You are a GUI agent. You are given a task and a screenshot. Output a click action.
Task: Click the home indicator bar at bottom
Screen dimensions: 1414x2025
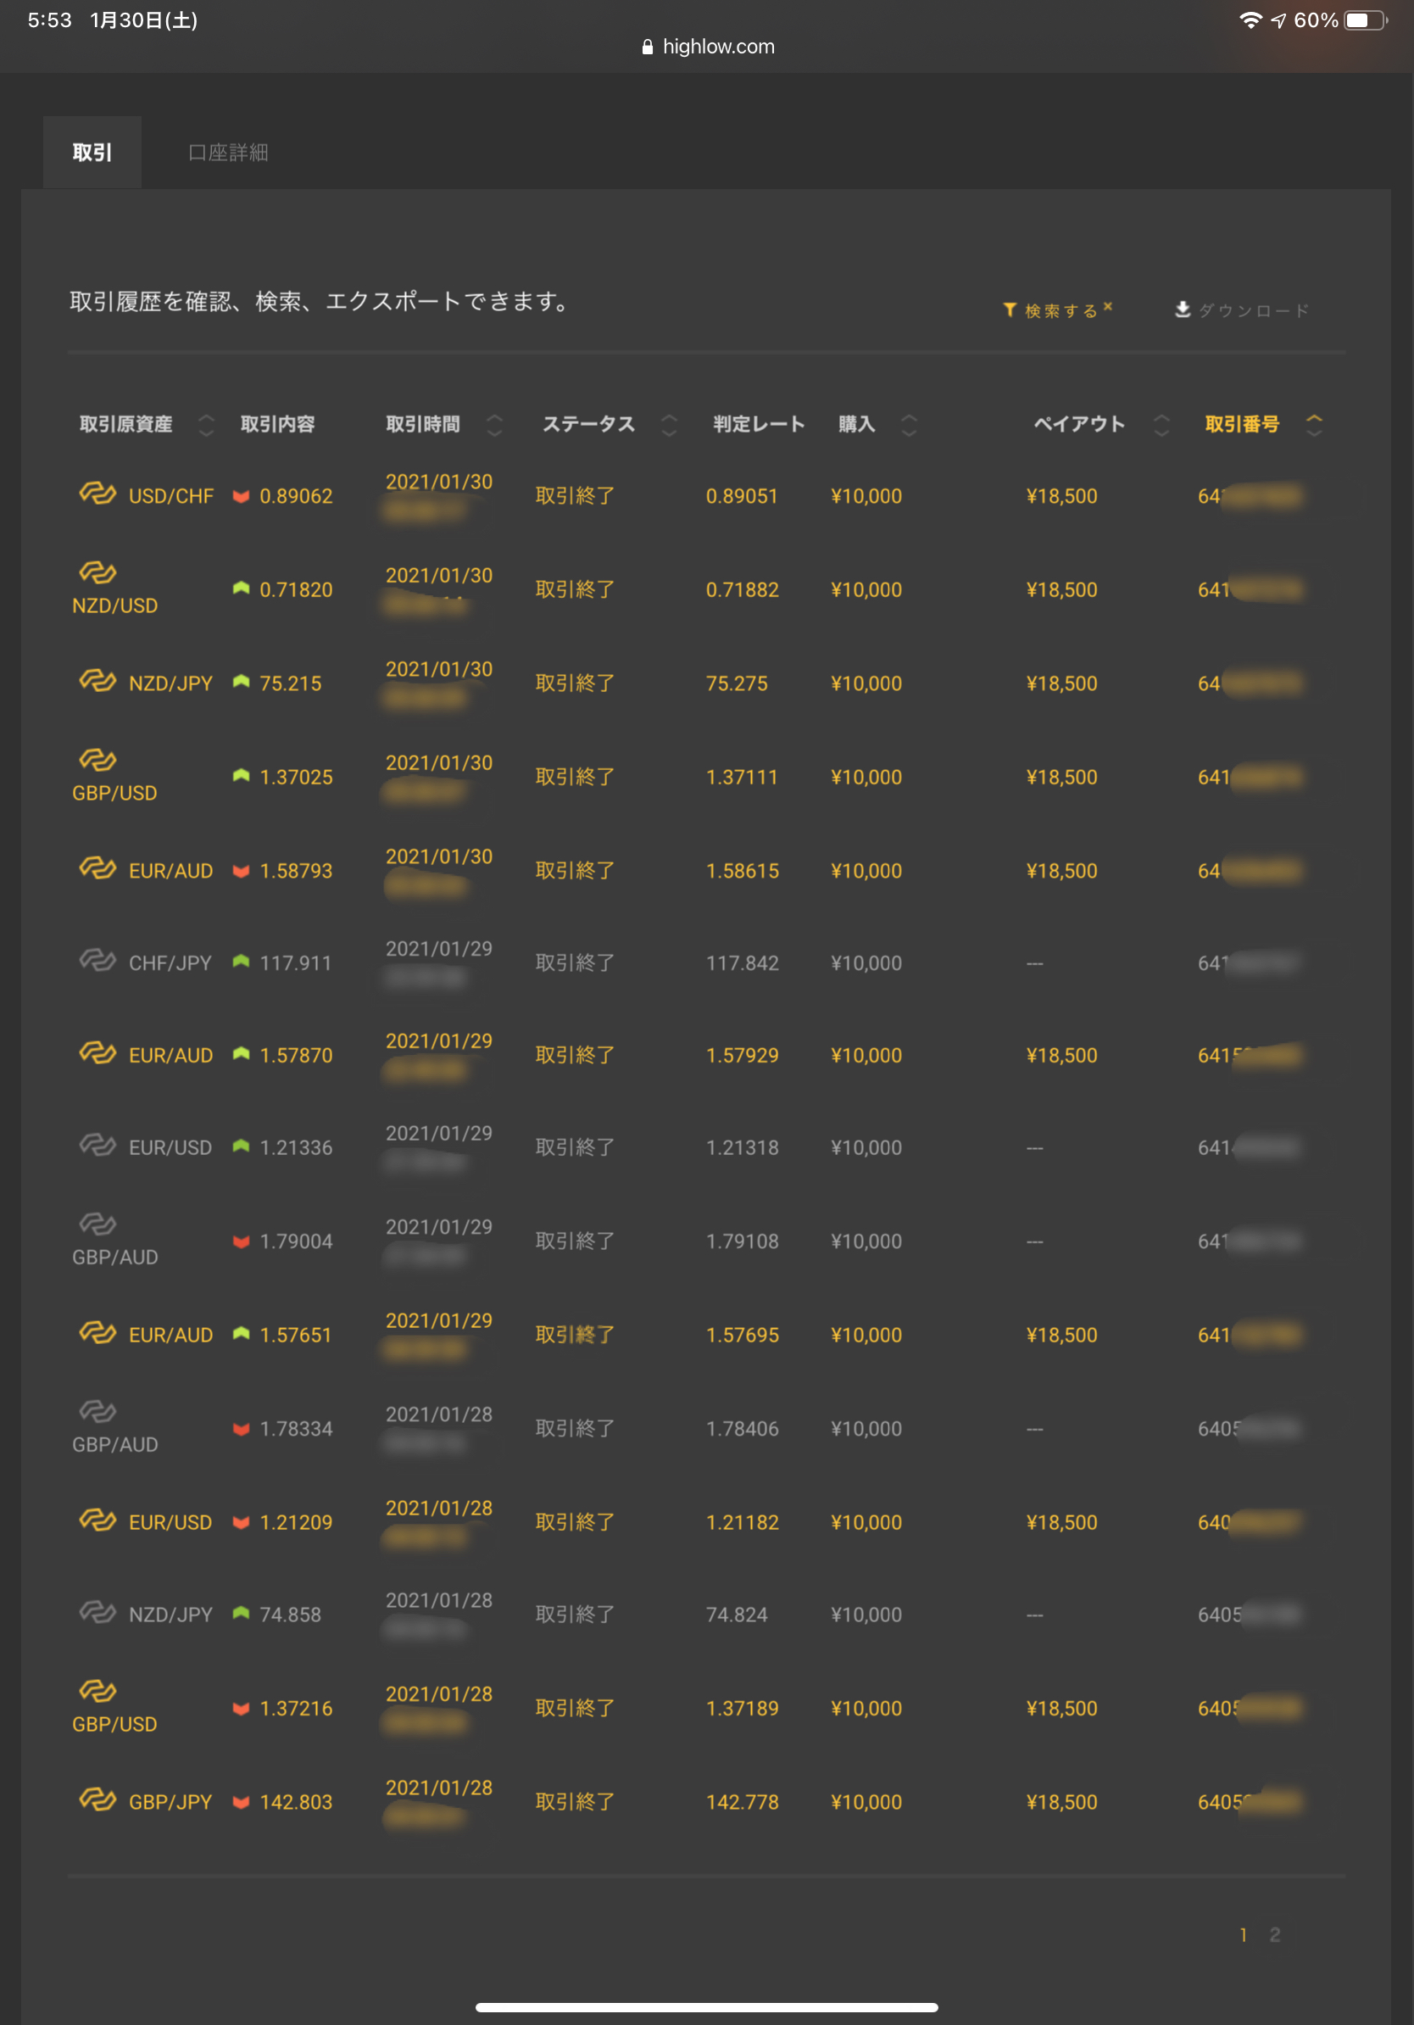click(706, 2008)
